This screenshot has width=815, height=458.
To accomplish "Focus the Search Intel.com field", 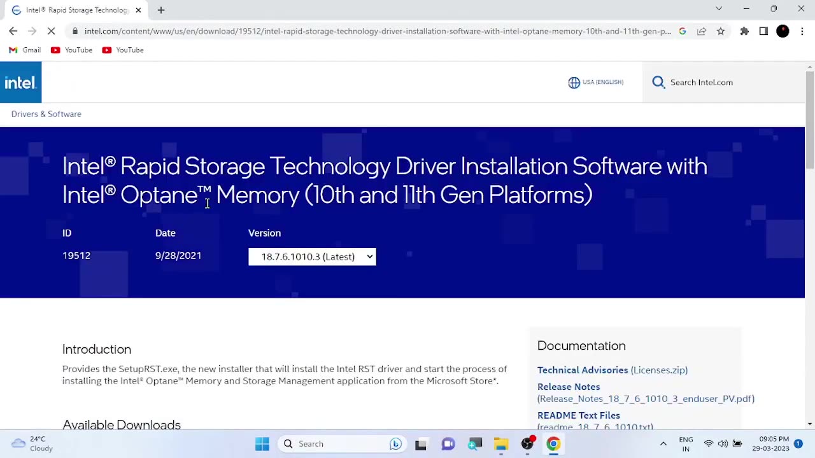I will pos(723,82).
